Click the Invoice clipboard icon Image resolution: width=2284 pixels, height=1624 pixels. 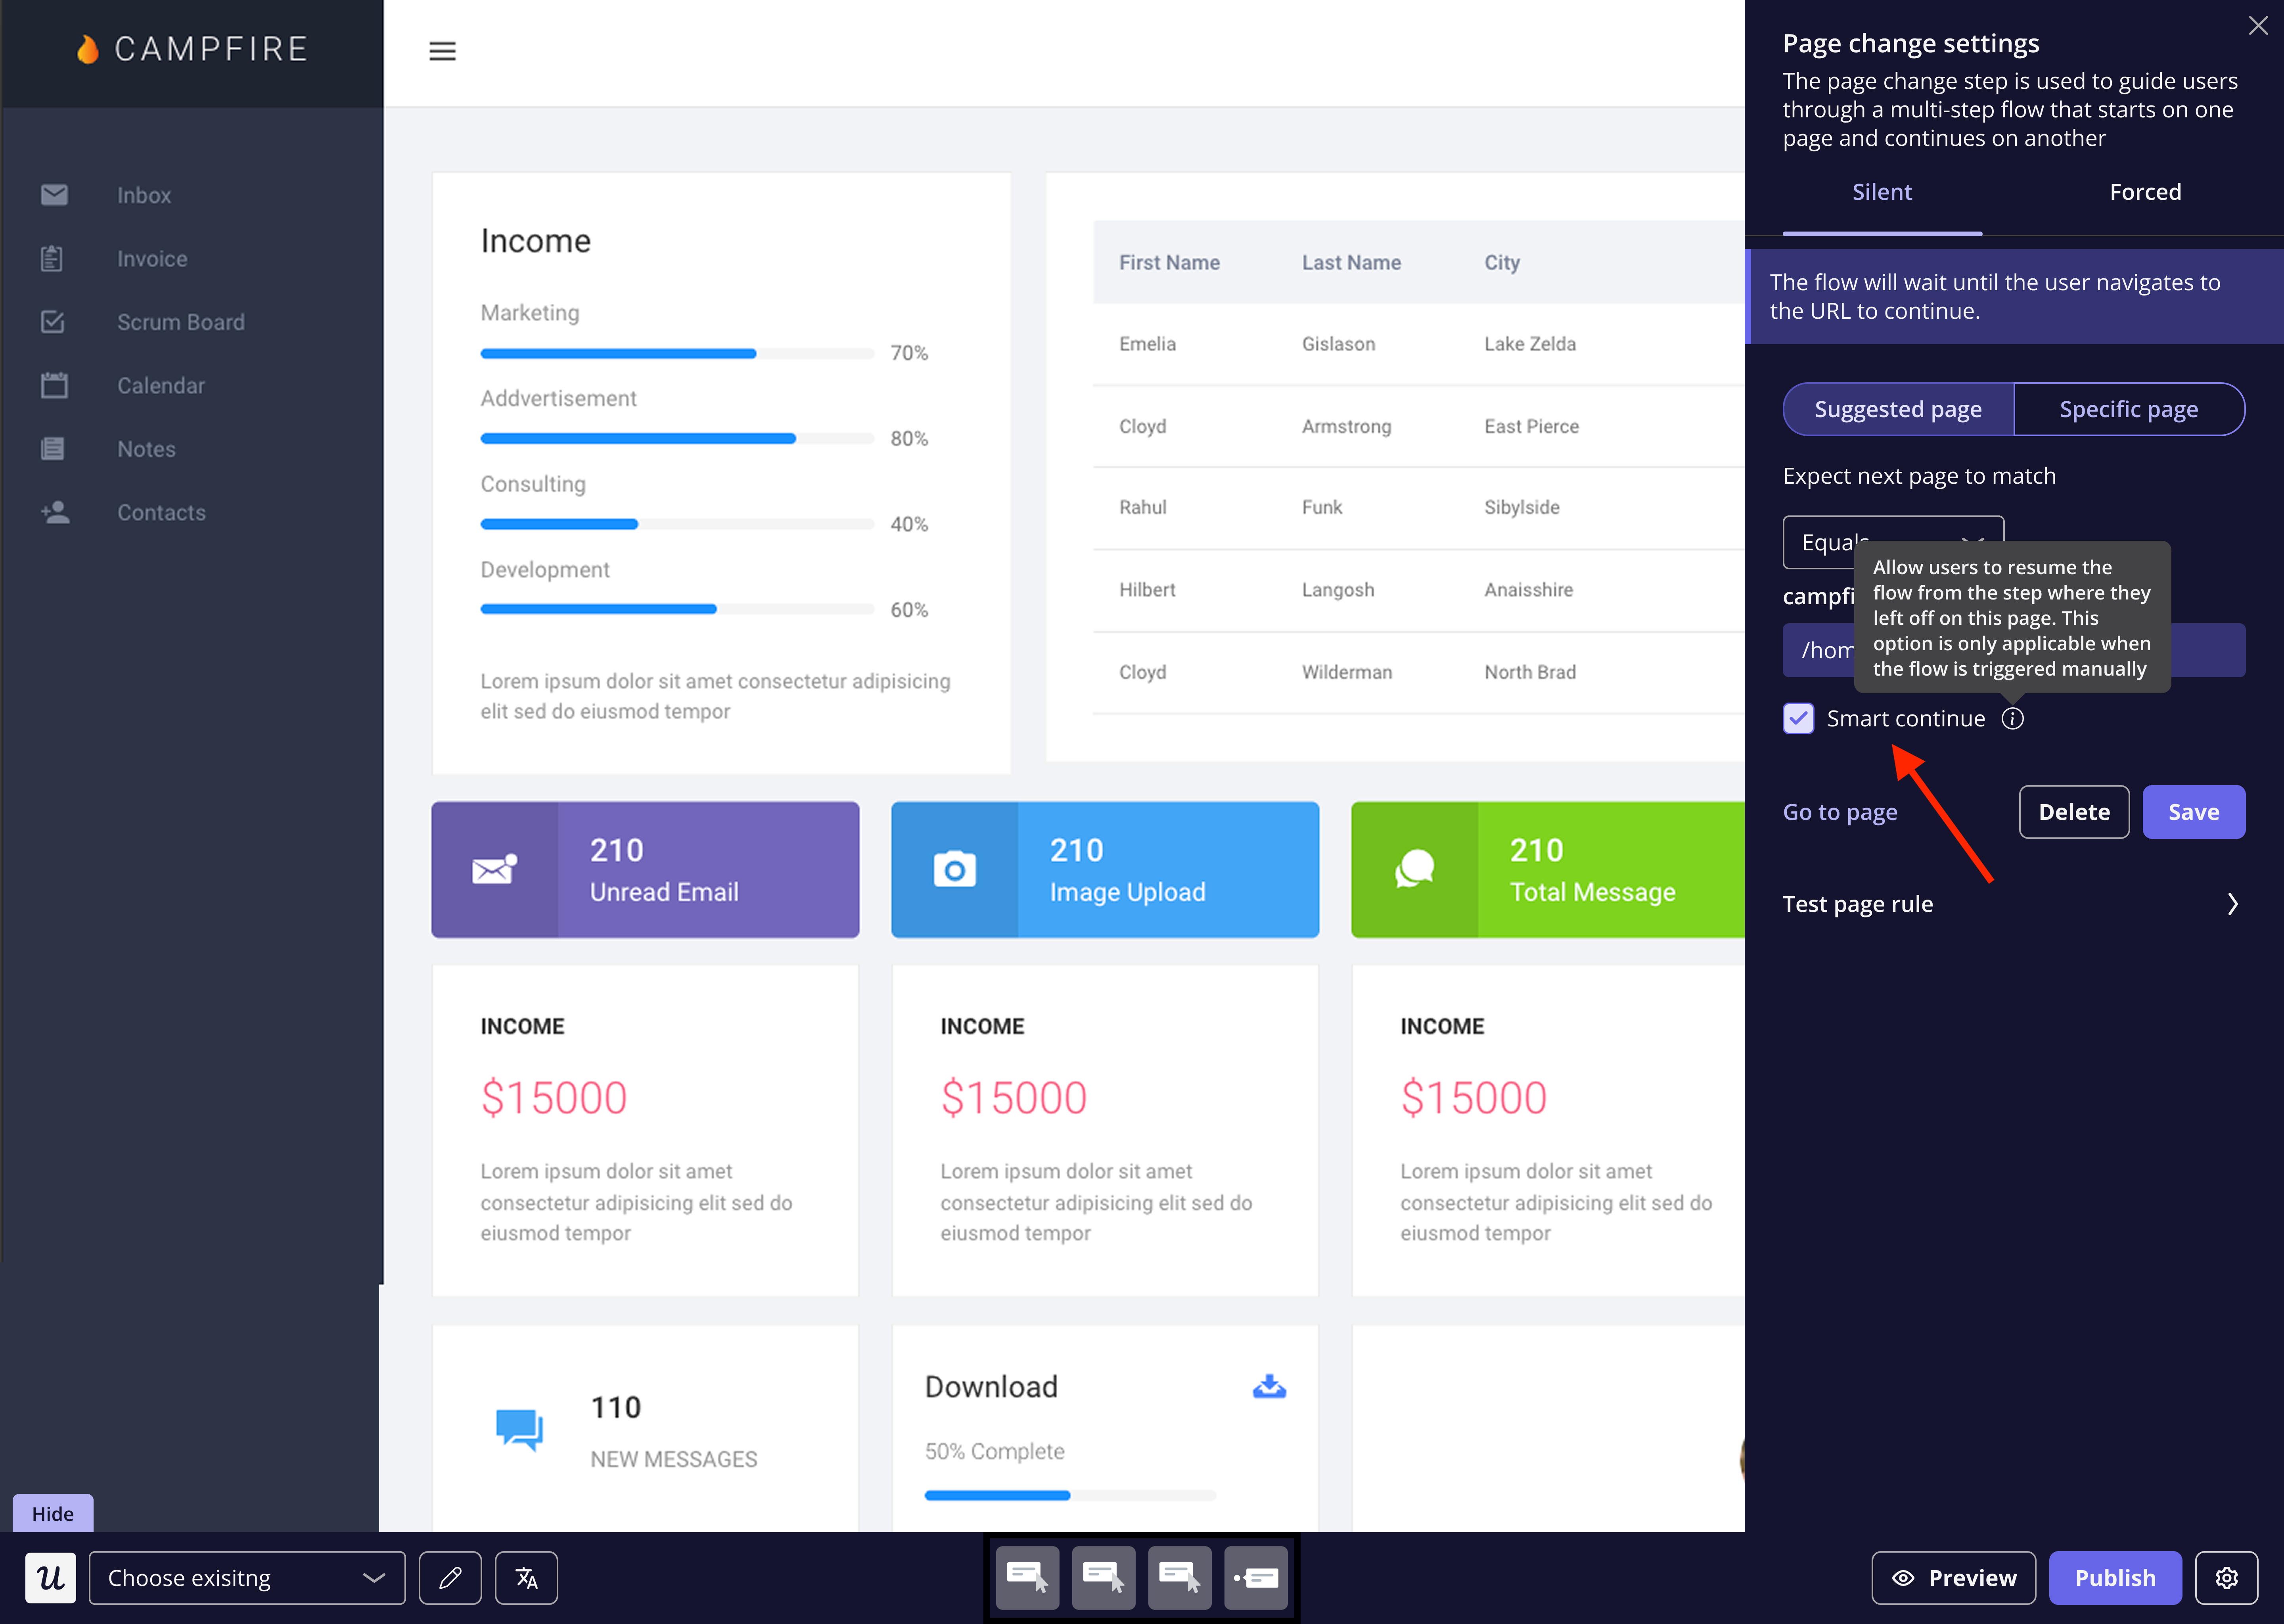tap(52, 258)
